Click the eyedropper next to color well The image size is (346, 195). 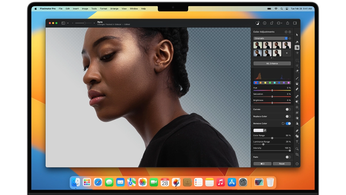[x=265, y=130]
